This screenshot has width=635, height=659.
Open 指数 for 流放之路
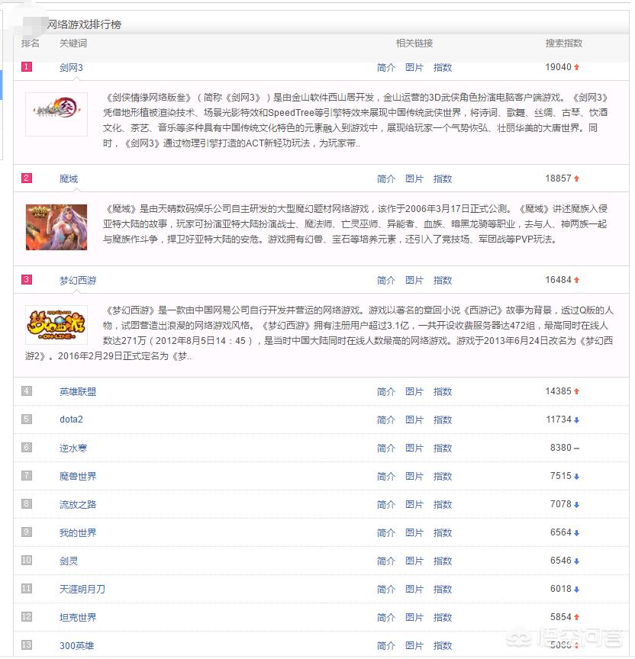point(443,504)
